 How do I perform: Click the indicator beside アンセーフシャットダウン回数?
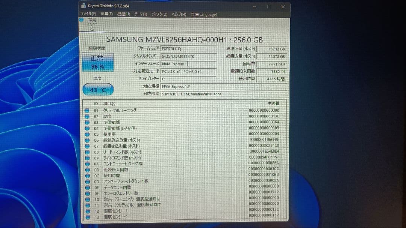[x=87, y=182]
